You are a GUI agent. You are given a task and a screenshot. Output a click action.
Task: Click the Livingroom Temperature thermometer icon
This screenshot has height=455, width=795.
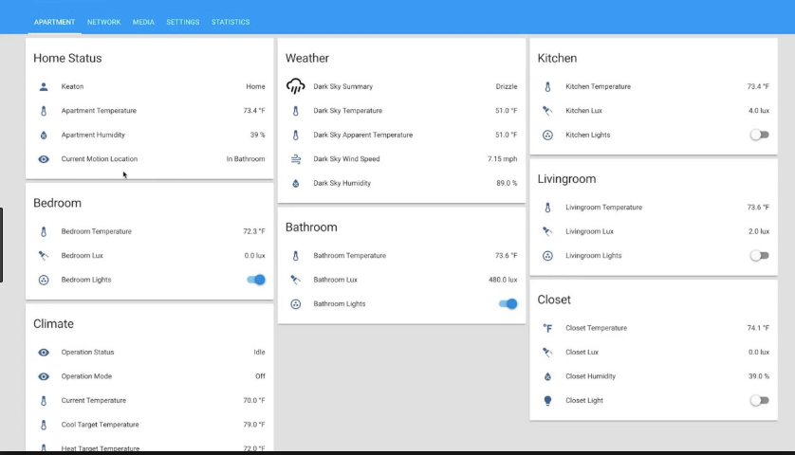547,208
